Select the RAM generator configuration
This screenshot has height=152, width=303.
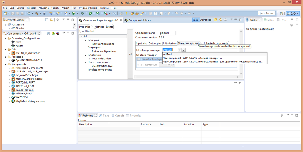pyautogui.click(x=18, y=42)
